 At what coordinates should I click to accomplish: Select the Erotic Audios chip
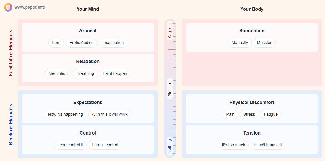[81, 43]
